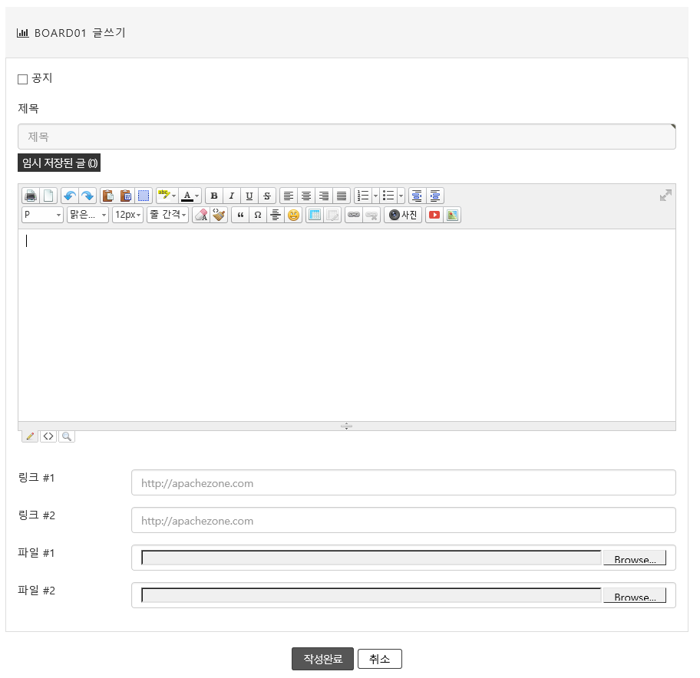
Task: Insert a bulleted list
Action: [x=388, y=196]
